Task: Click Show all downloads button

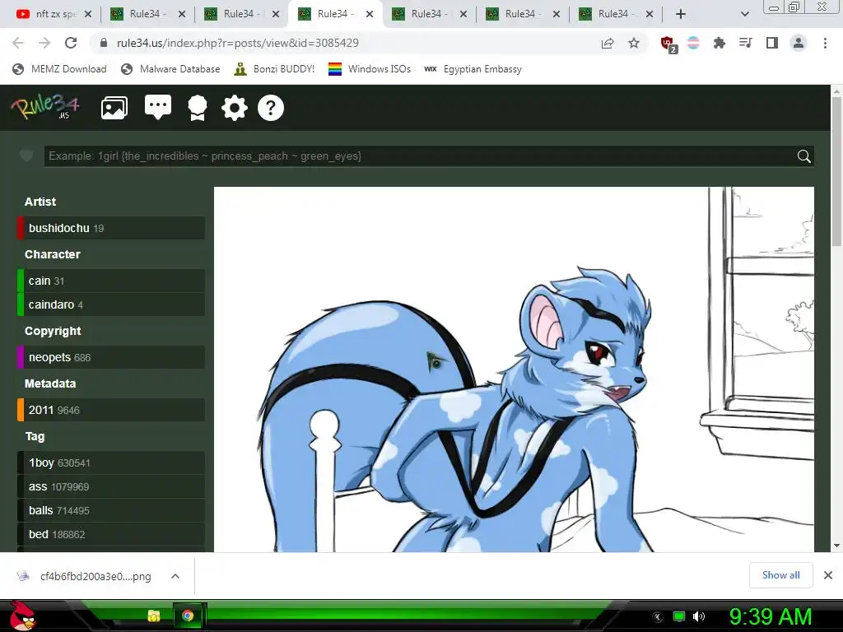Action: tap(780, 575)
